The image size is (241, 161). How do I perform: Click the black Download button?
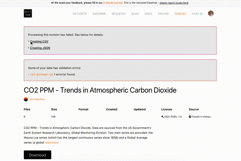pos(37,155)
